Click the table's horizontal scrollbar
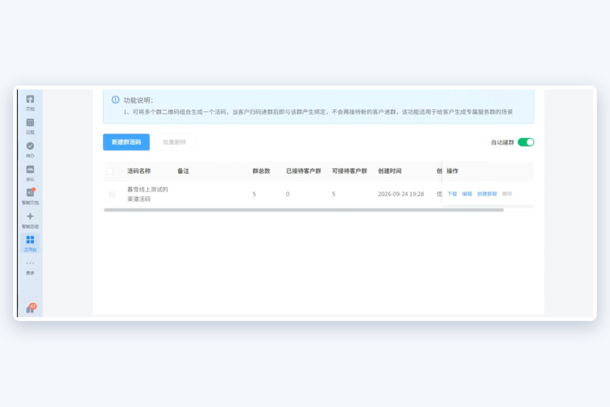 click(x=304, y=210)
